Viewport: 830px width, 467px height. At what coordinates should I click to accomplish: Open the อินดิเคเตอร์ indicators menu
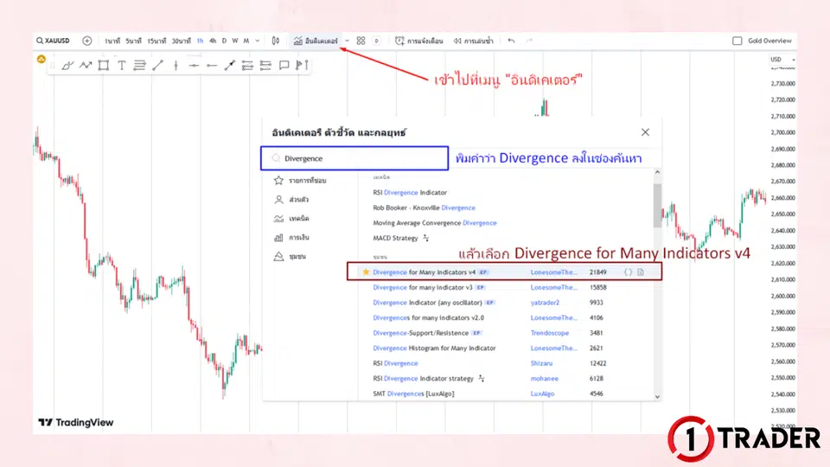click(x=316, y=41)
